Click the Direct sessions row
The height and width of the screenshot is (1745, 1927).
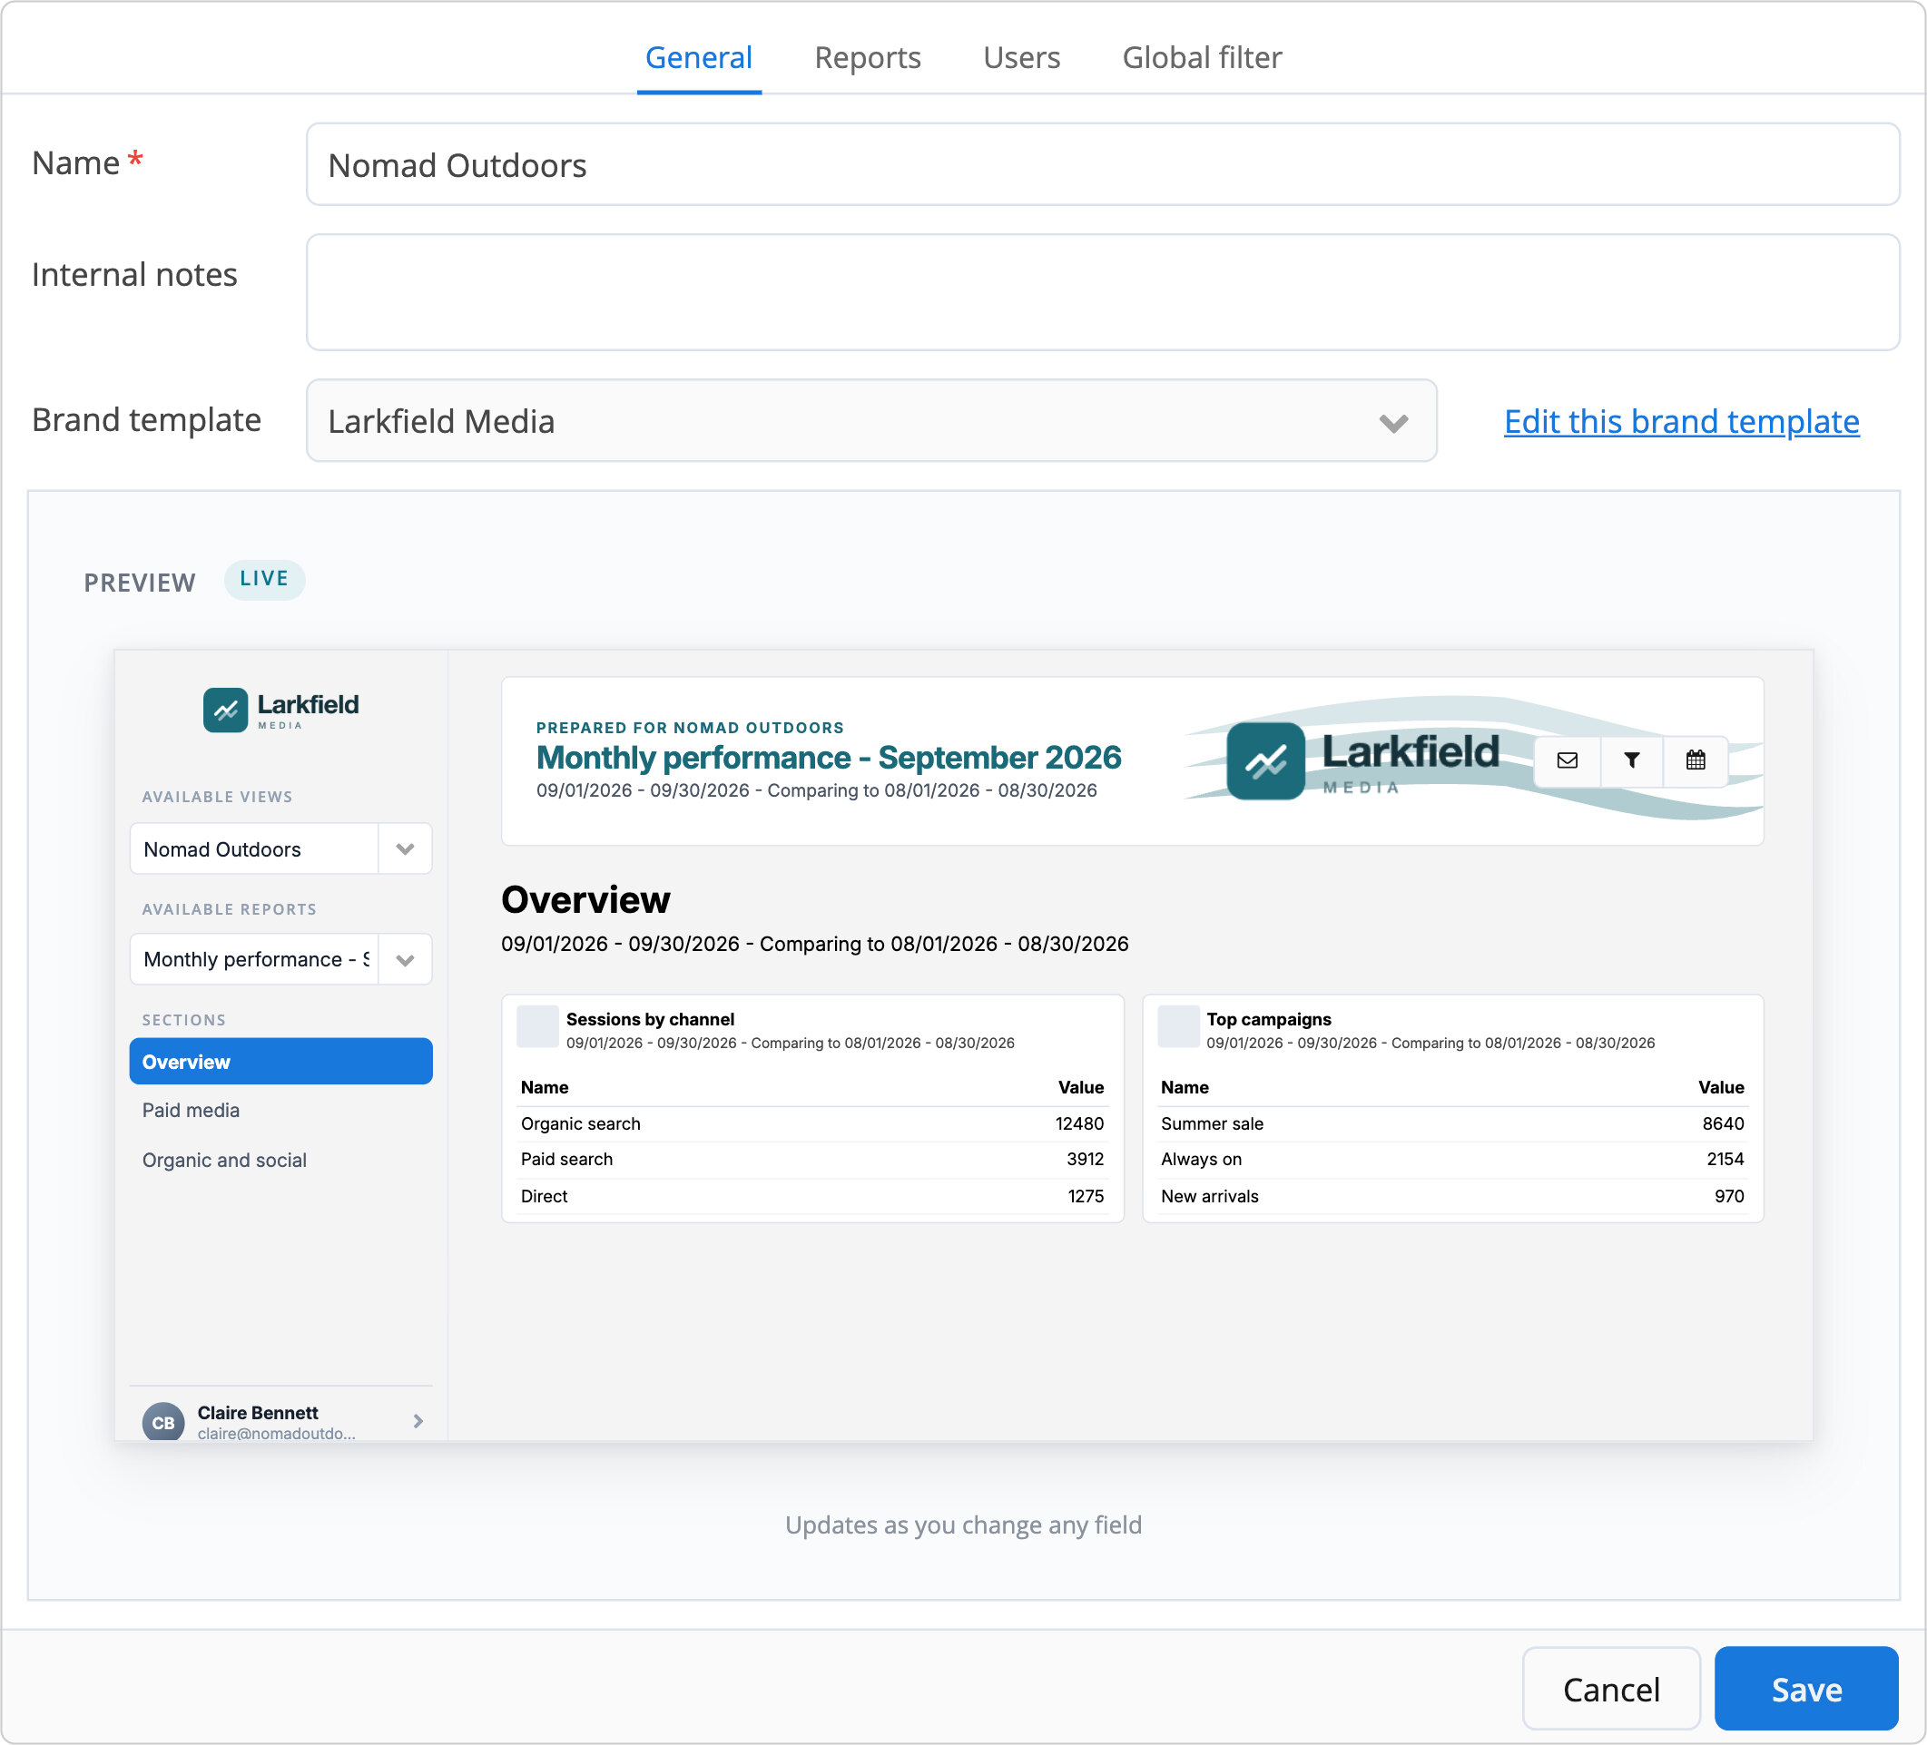click(812, 1197)
